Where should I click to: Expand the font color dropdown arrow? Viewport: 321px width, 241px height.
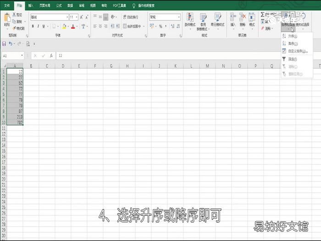click(77, 26)
